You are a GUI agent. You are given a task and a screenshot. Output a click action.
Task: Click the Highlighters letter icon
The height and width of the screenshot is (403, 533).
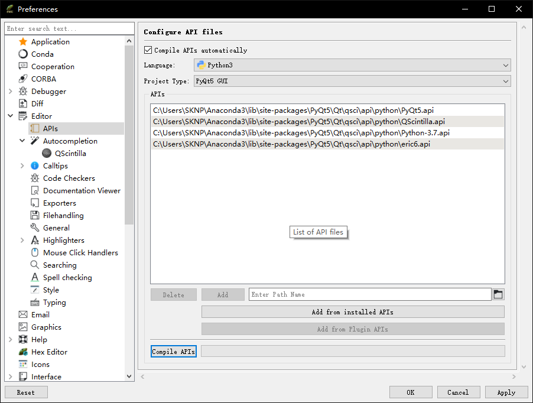pyautogui.click(x=35, y=240)
